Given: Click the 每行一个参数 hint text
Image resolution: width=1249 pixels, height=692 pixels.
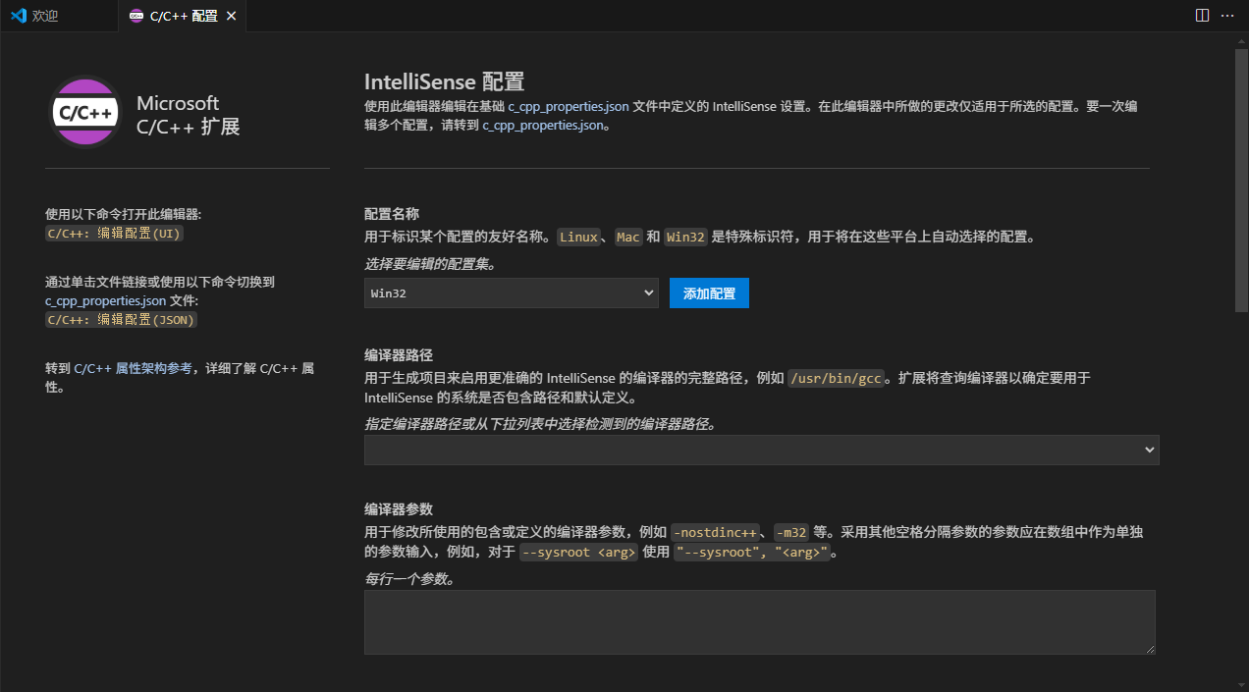Looking at the screenshot, I should pos(409,579).
